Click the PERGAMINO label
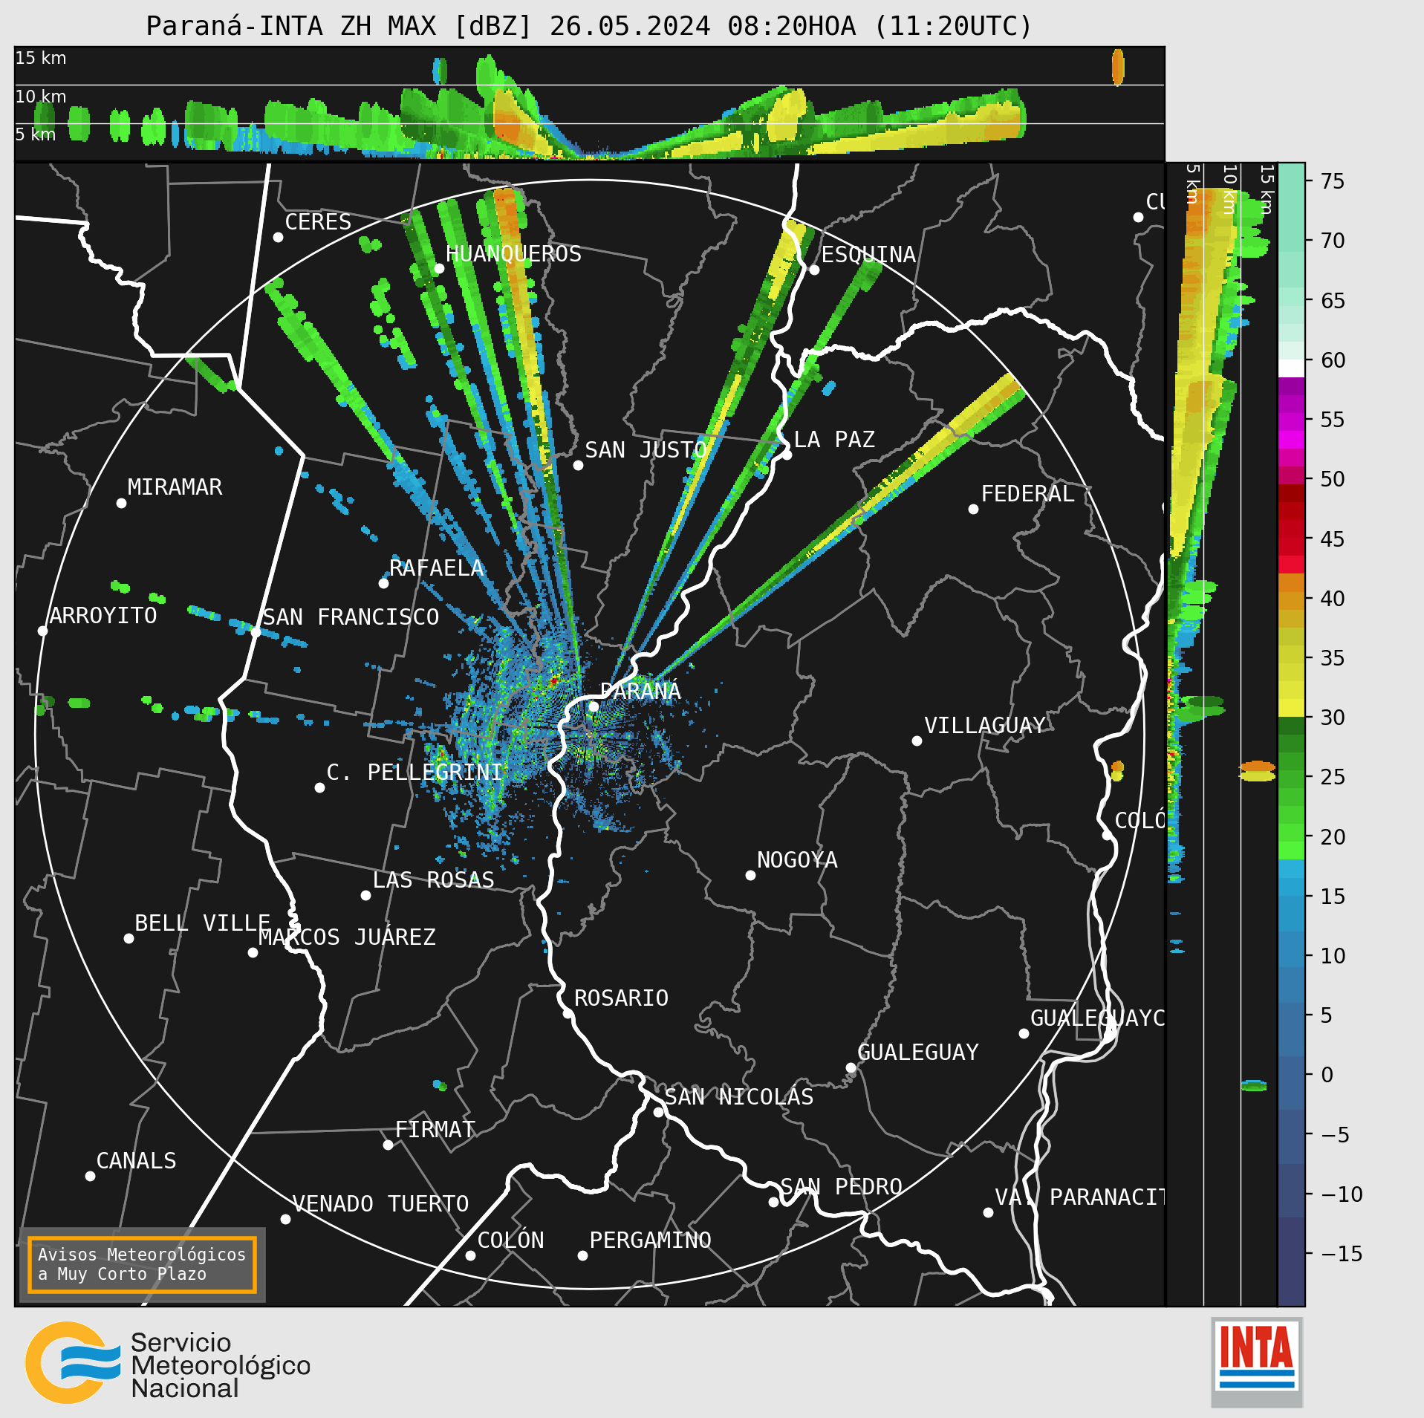 (x=650, y=1240)
